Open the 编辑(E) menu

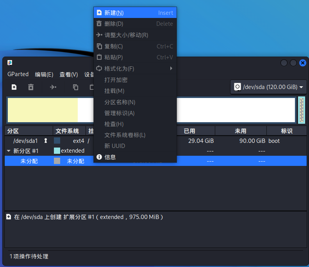44,75
